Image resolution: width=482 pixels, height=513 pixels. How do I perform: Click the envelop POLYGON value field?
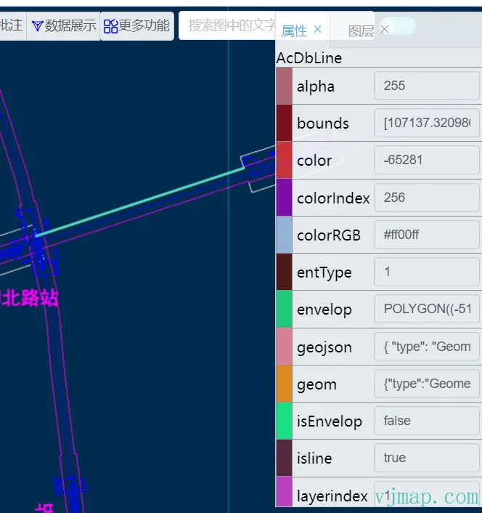(426, 309)
